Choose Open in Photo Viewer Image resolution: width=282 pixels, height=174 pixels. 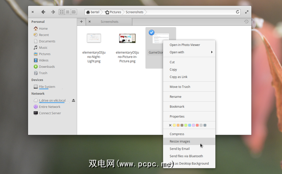point(189,45)
